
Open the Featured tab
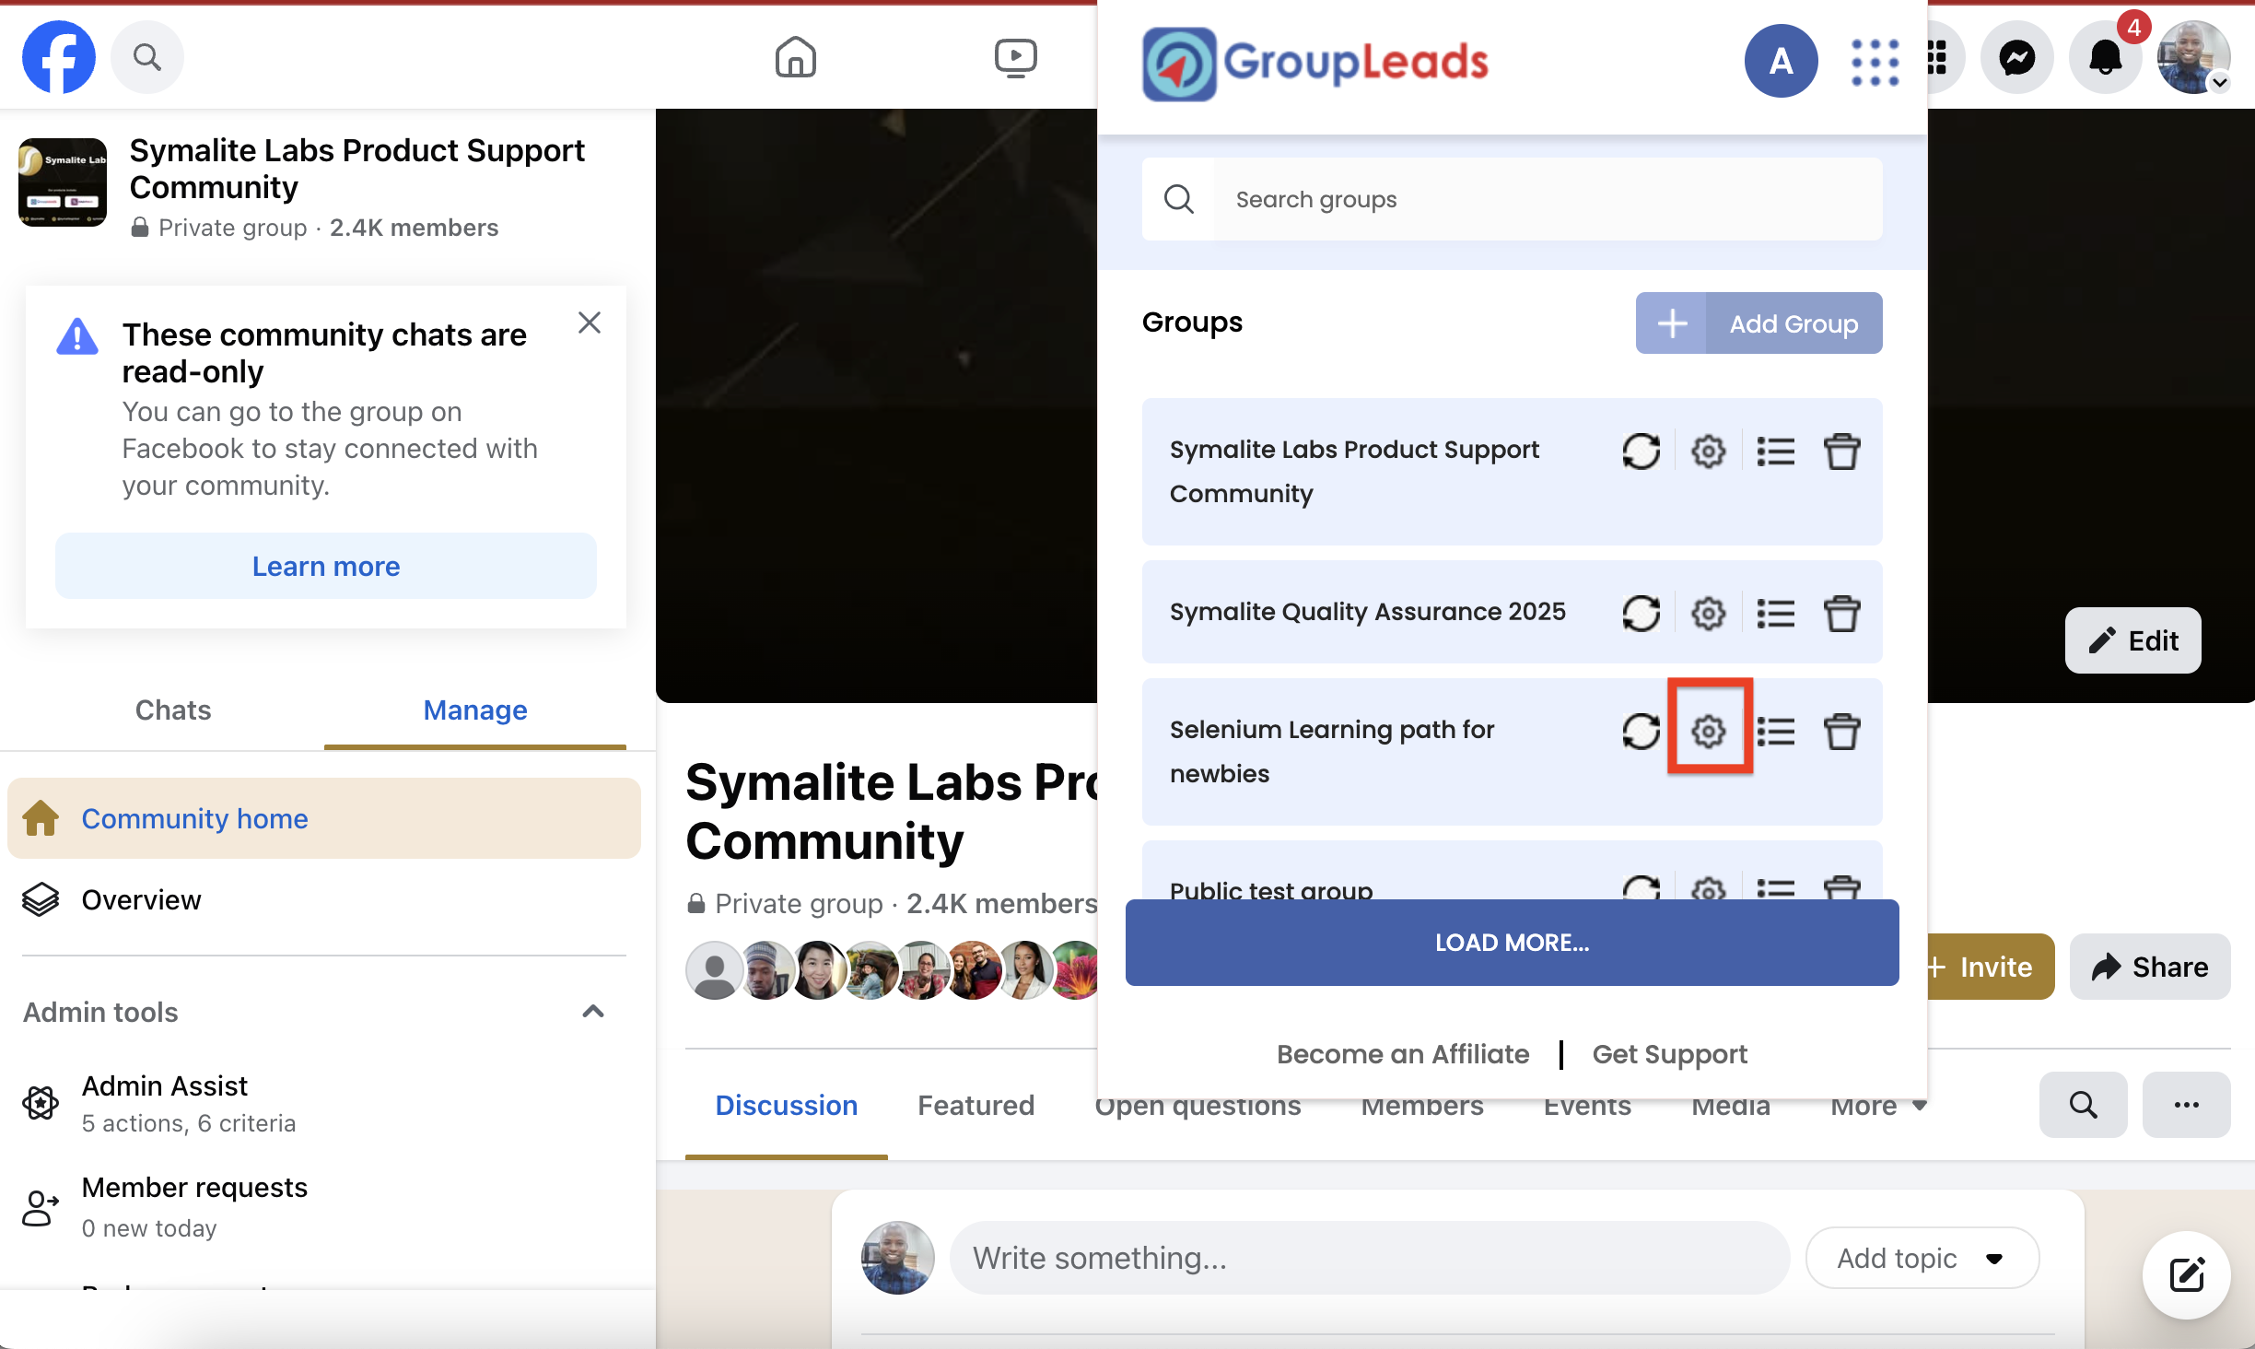(976, 1105)
